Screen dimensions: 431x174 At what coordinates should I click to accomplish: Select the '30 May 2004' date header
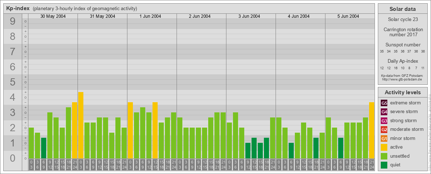(53, 16)
